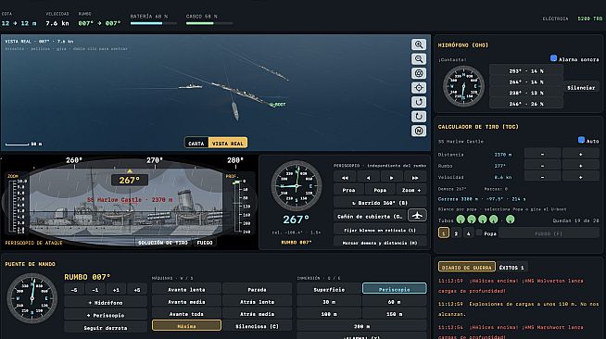
Task: Zoom in on the 3D view
Action: [x=419, y=44]
